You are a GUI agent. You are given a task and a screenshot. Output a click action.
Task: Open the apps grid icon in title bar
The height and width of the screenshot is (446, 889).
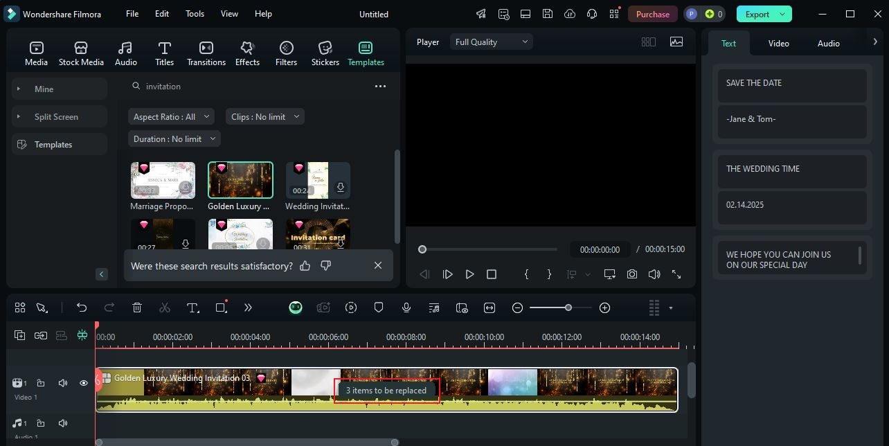click(614, 14)
